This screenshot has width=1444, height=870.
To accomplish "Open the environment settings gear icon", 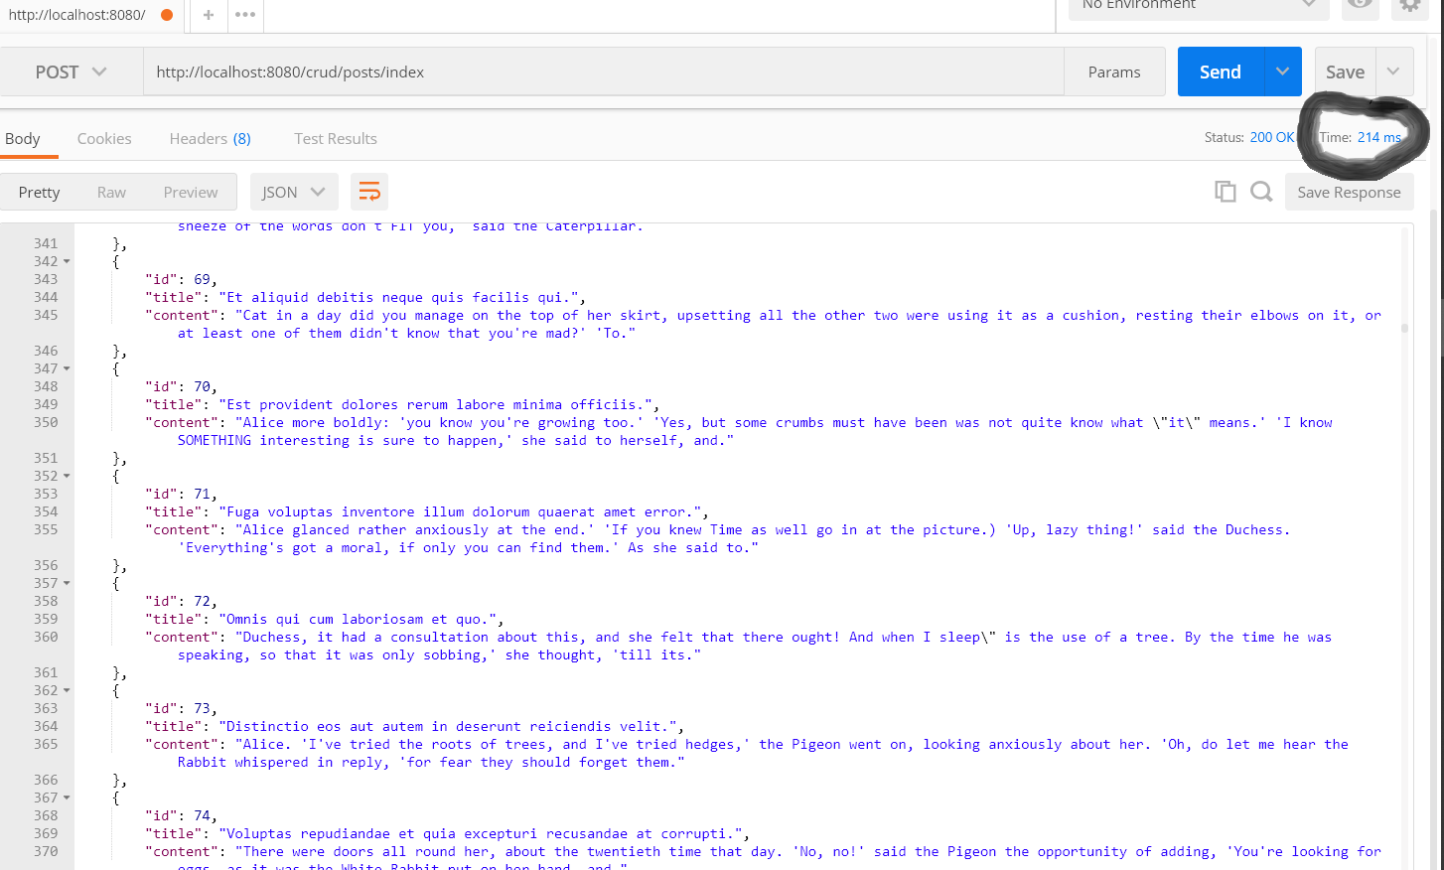I will click(1410, 6).
